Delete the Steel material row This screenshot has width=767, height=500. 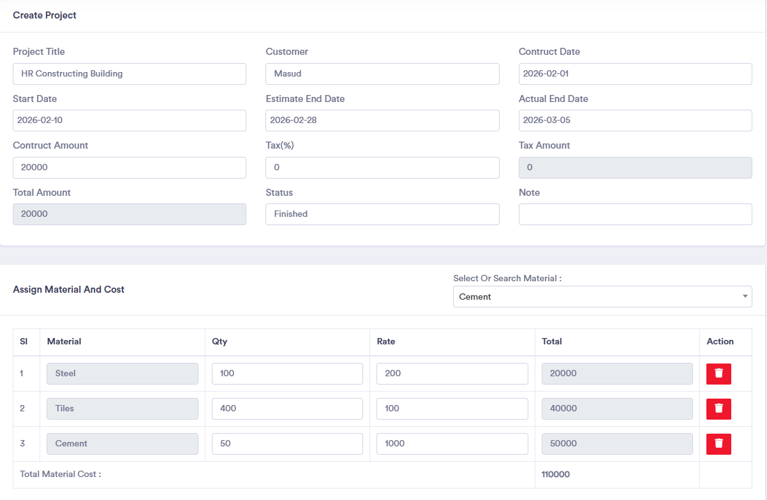[719, 374]
